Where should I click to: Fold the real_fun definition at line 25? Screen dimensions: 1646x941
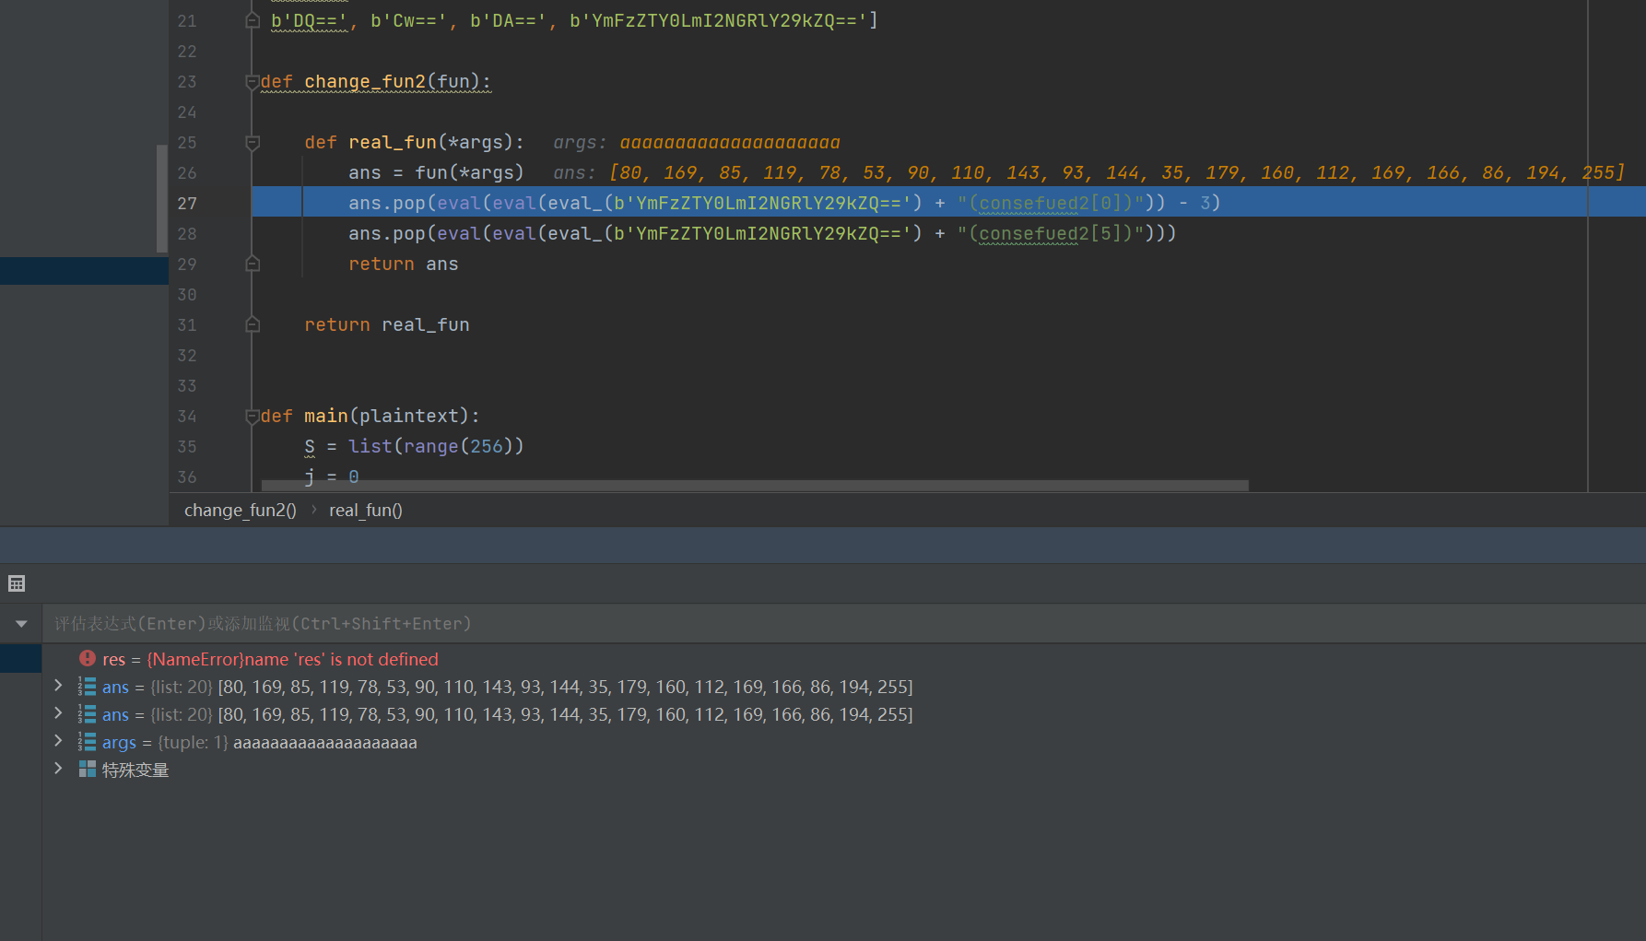[253, 143]
